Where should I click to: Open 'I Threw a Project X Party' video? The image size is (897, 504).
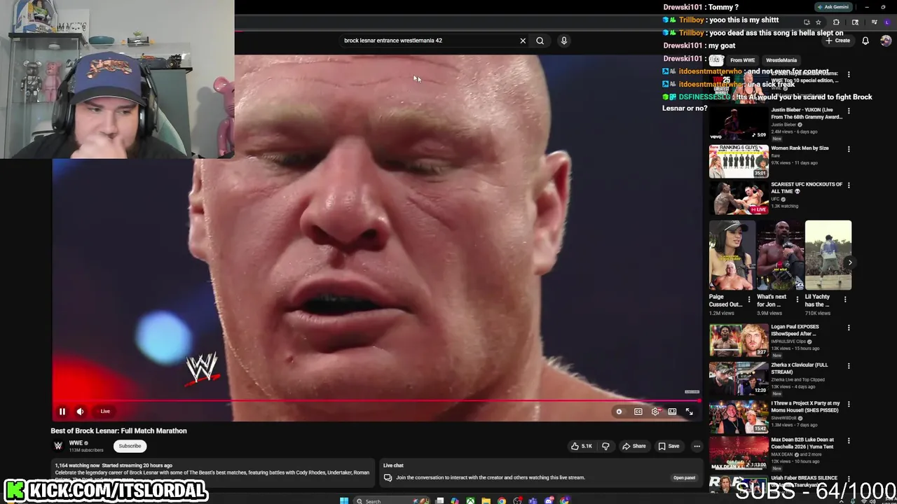(739, 416)
